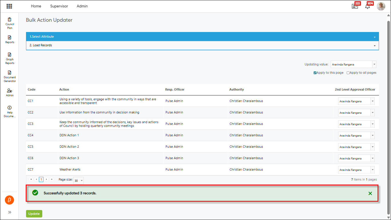Image resolution: width=391 pixels, height=220 pixels.
Task: View the notifications bell icon
Action: tap(368, 6)
